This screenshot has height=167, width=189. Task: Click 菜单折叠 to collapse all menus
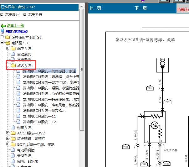(x=35, y=15)
